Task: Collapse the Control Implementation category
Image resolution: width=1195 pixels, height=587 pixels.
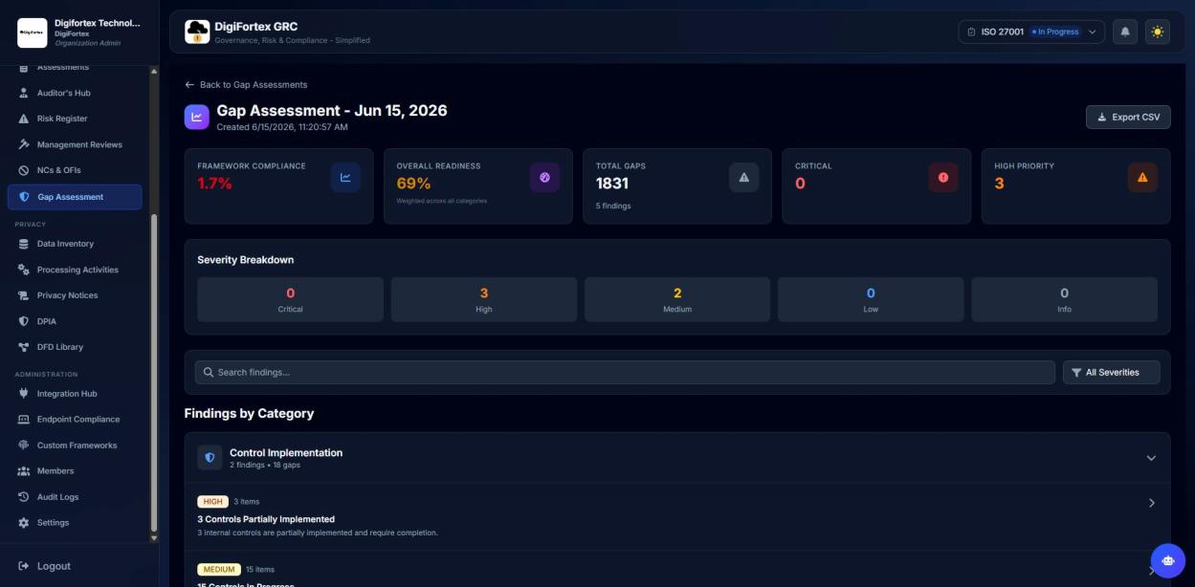Action: [1151, 458]
